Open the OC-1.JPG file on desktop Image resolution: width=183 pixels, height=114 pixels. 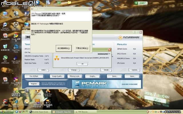click(5, 80)
